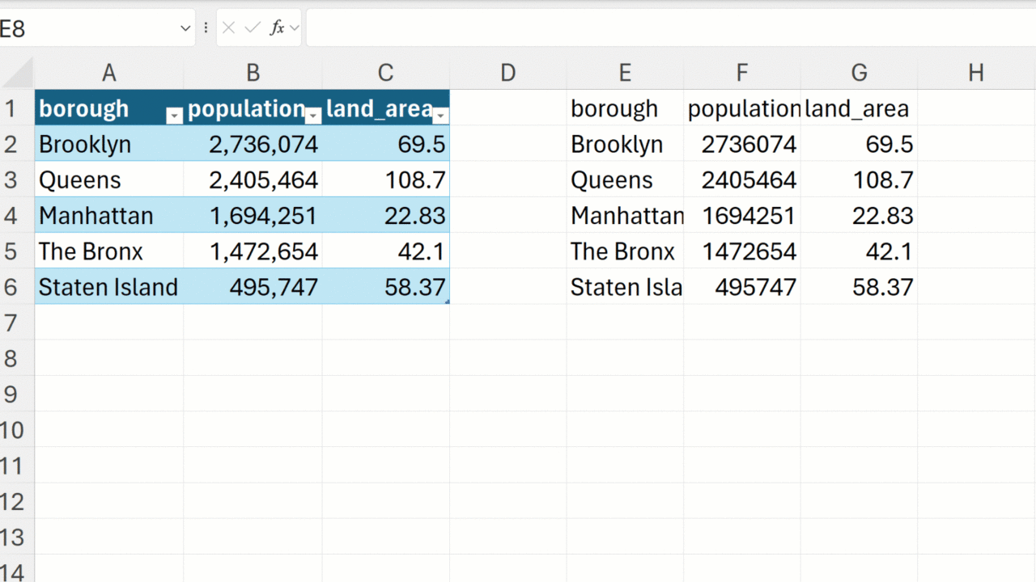Open the Name Box dropdown arrow
This screenshot has height=582, width=1036.
click(x=185, y=28)
